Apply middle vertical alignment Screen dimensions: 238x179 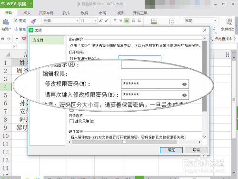coord(121,21)
